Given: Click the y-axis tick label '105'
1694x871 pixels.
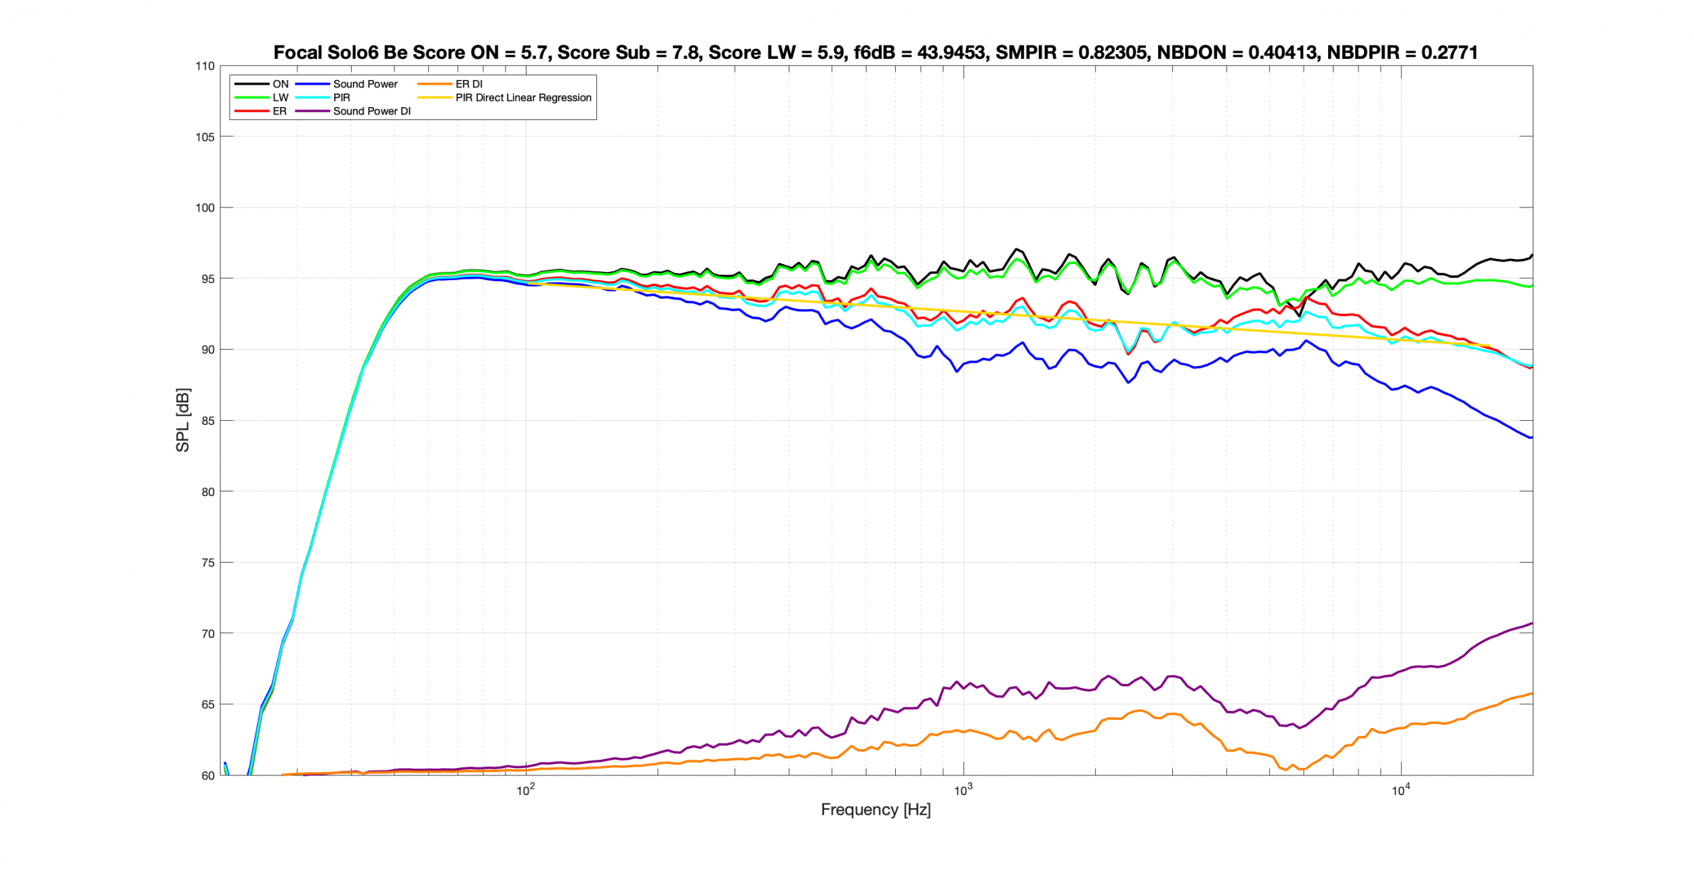Looking at the screenshot, I should [x=205, y=137].
